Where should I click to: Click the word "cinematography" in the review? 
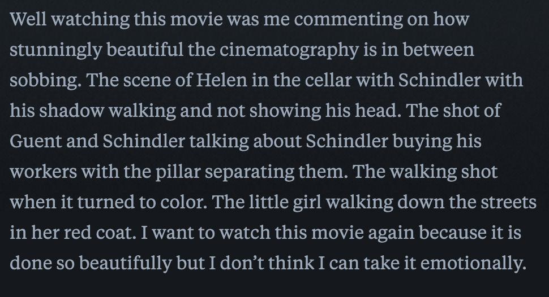[x=289, y=50]
